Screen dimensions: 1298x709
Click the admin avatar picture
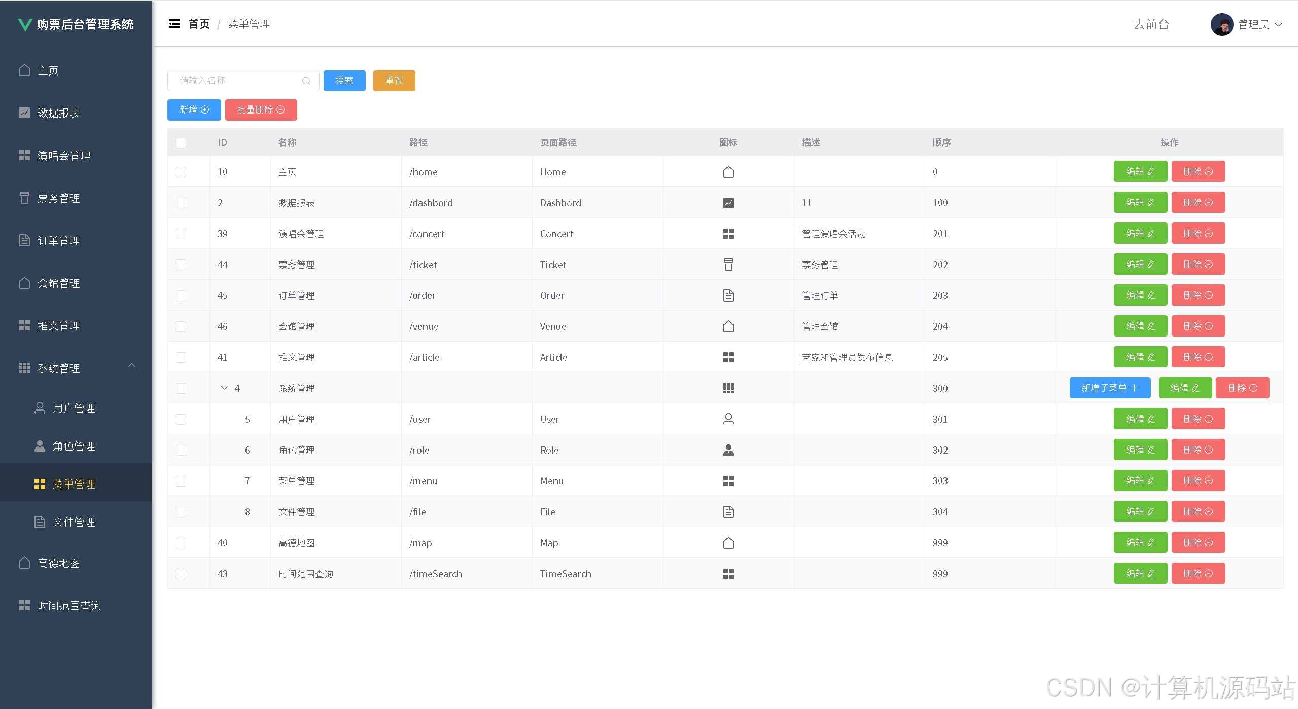click(1222, 24)
